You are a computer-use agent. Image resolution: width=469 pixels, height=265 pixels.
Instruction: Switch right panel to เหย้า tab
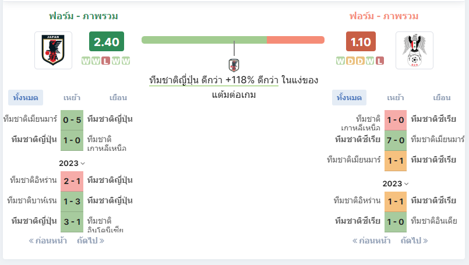[x=396, y=97]
